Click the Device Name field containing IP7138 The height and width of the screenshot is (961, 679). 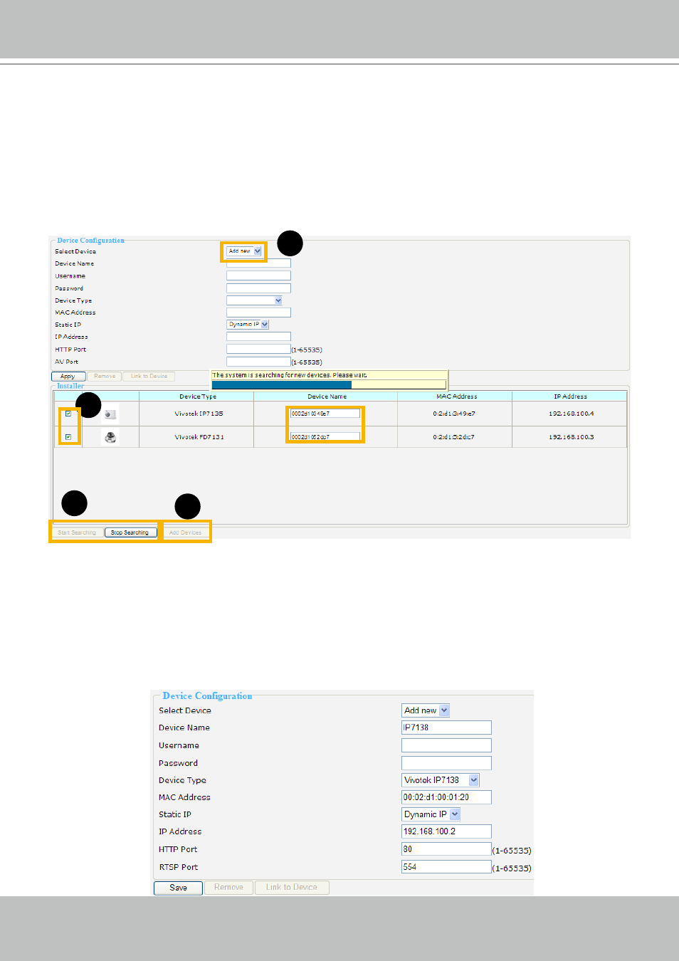[x=446, y=728]
